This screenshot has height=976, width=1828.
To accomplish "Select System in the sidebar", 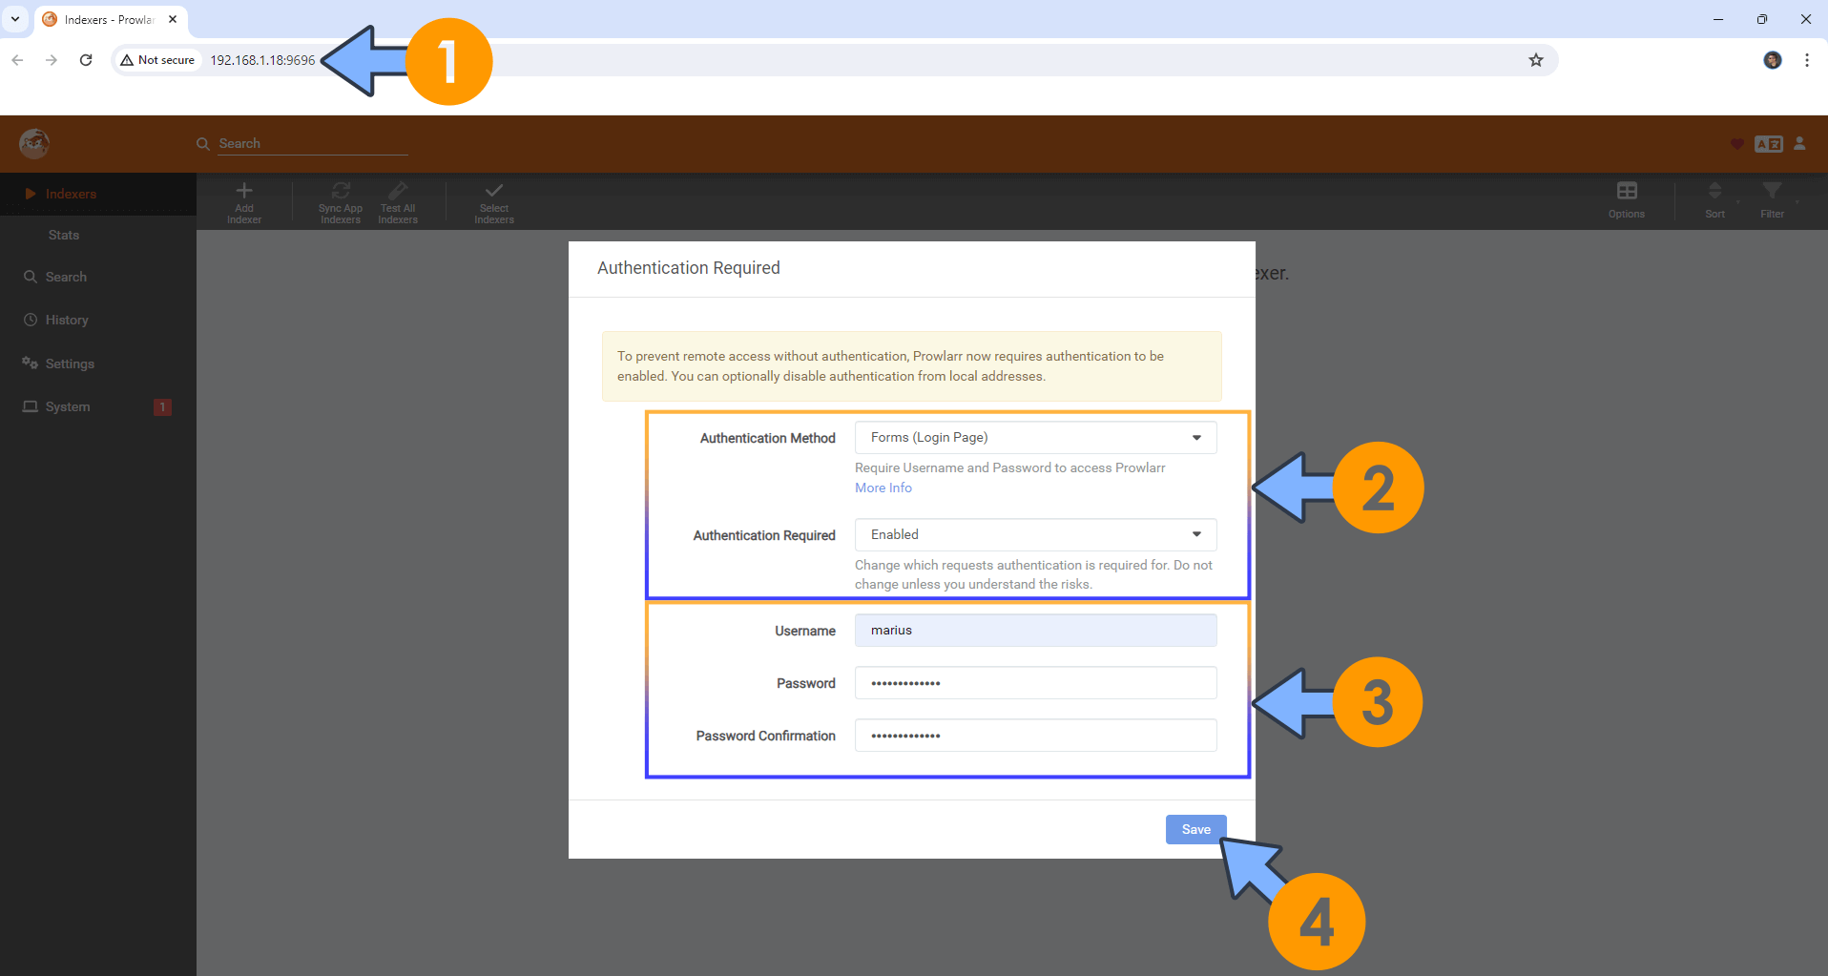I will click(x=68, y=407).
